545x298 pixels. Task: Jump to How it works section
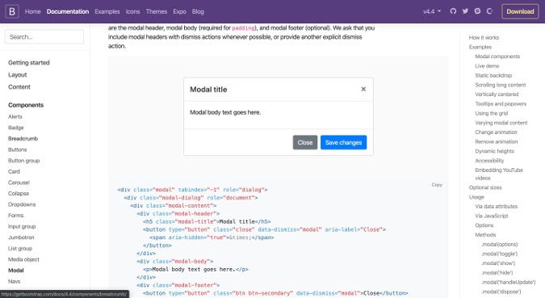pyautogui.click(x=484, y=38)
